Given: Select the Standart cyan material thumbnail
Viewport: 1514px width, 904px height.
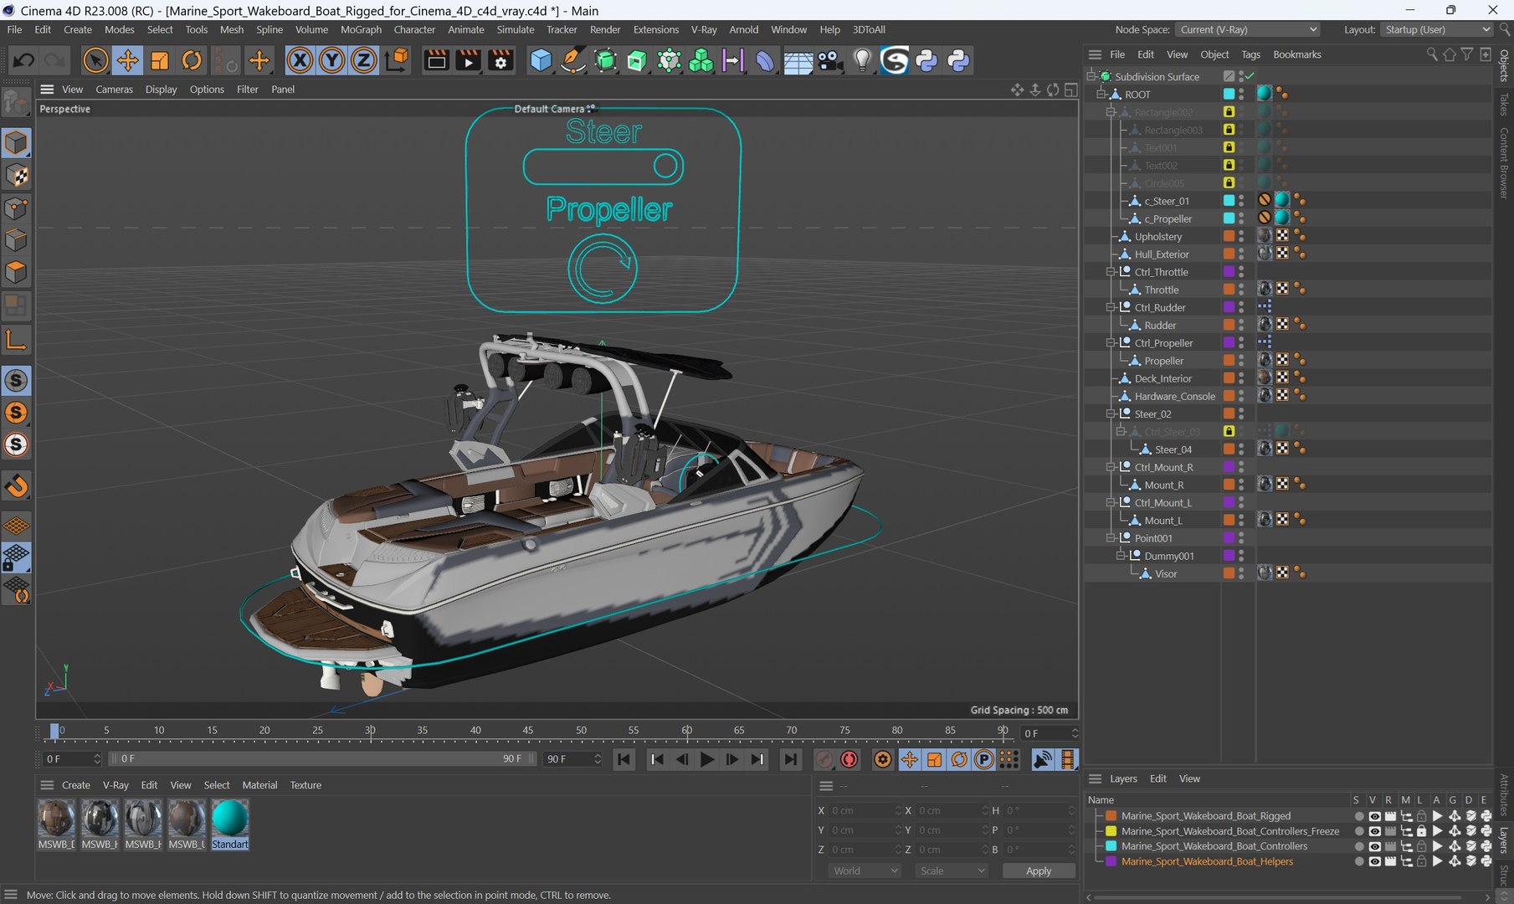Looking at the screenshot, I should click(229, 818).
